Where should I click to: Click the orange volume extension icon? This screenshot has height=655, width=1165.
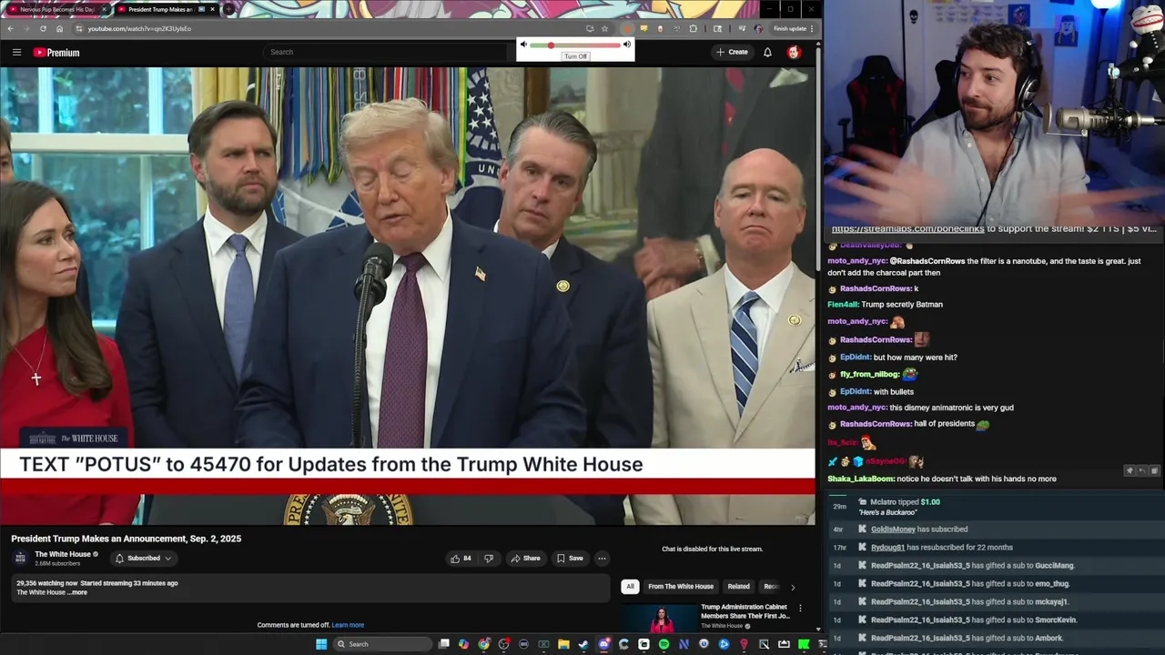click(626, 28)
